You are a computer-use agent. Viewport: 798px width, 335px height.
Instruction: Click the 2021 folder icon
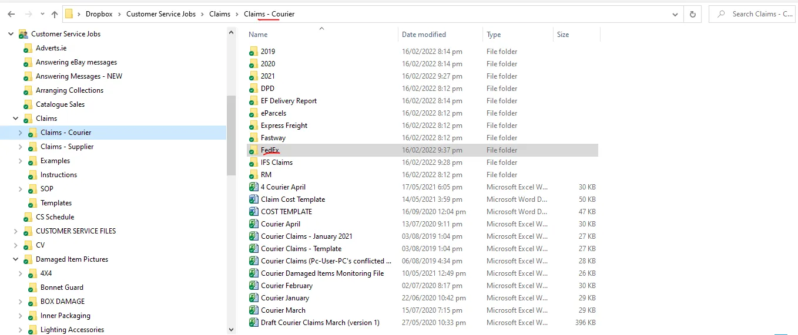point(253,76)
